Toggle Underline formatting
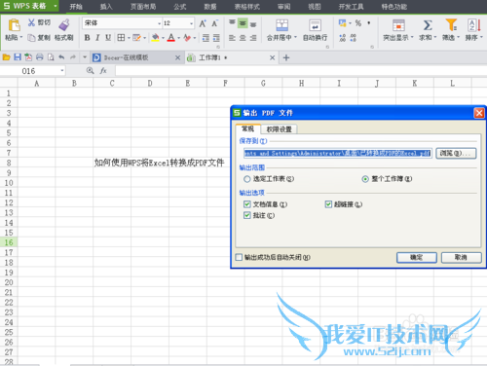The image size is (487, 366). [108, 38]
